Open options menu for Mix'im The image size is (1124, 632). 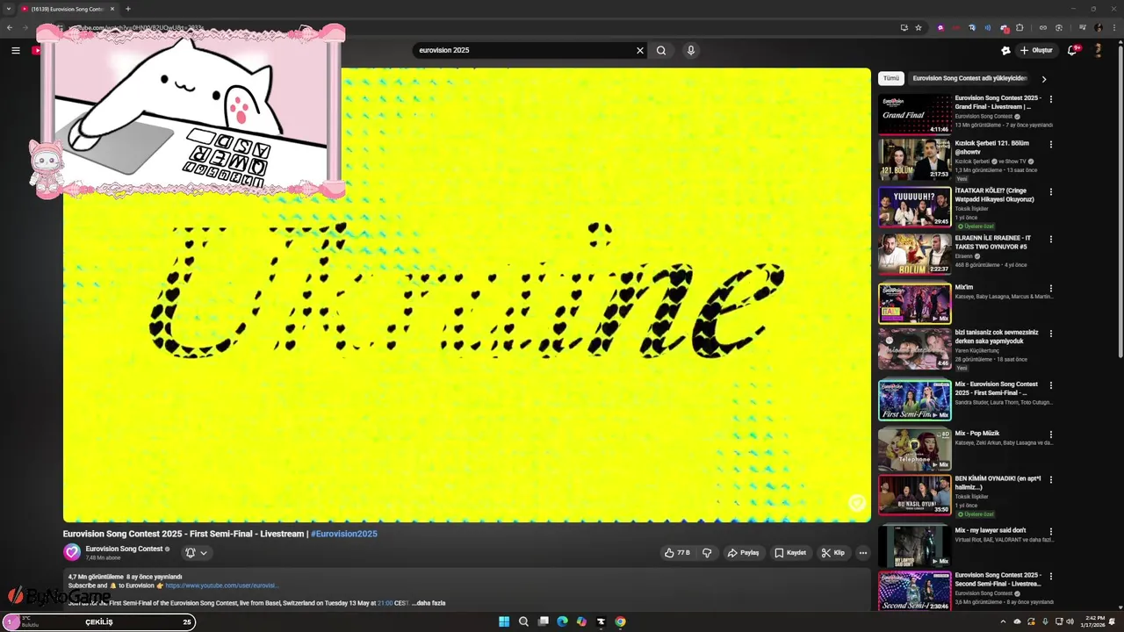pyautogui.click(x=1051, y=288)
